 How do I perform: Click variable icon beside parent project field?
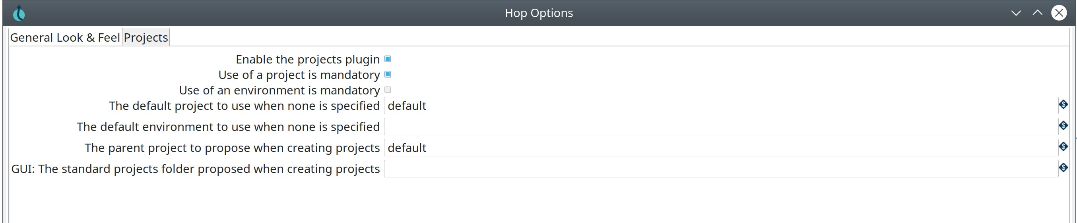pos(1063,146)
